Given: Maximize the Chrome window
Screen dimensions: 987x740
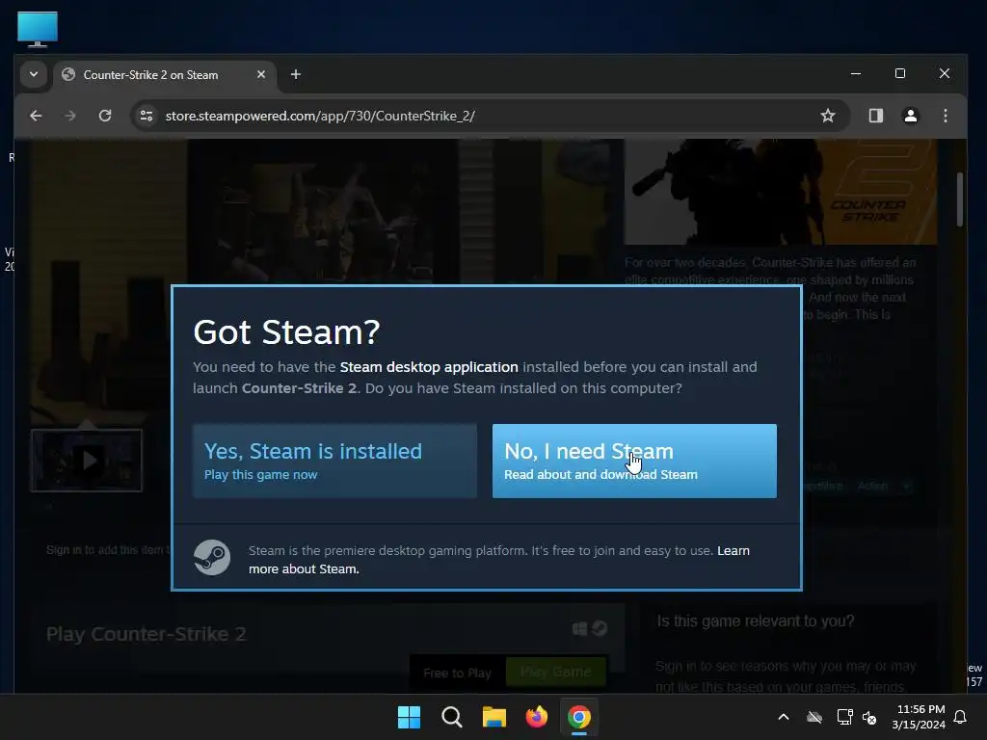Looking at the screenshot, I should point(900,73).
